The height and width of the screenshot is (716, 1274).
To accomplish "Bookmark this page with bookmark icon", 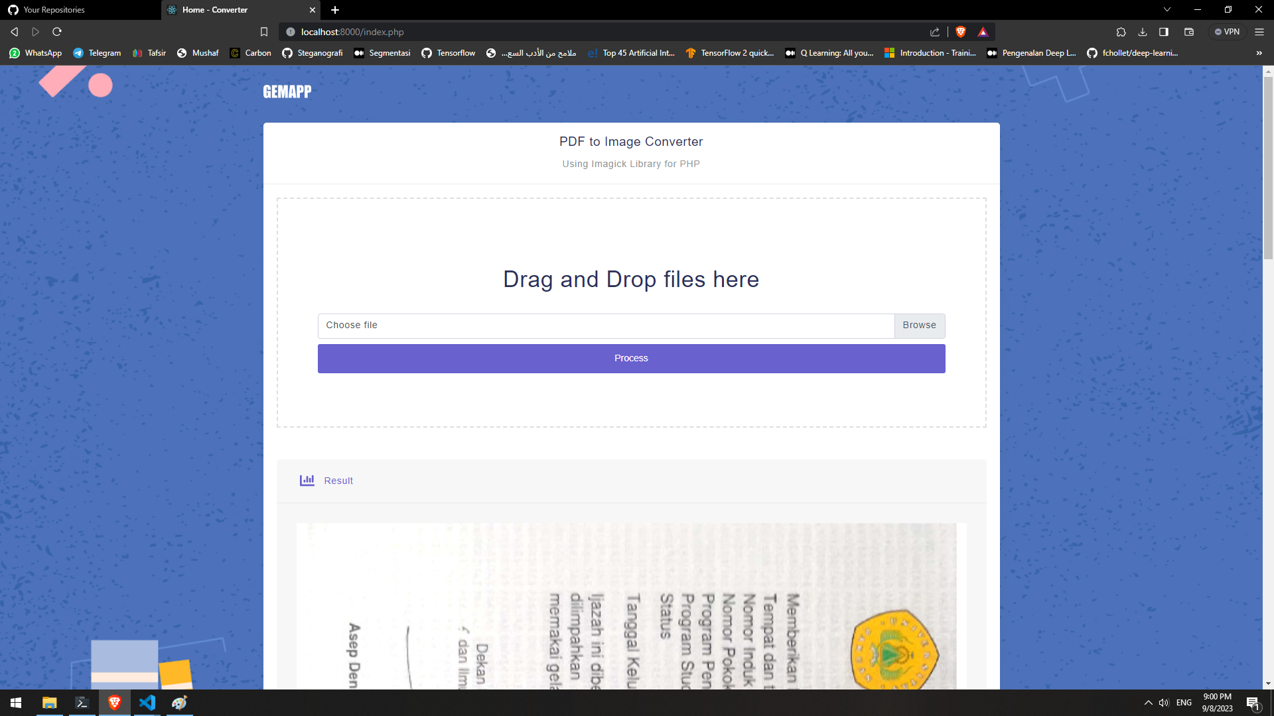I will [264, 32].
